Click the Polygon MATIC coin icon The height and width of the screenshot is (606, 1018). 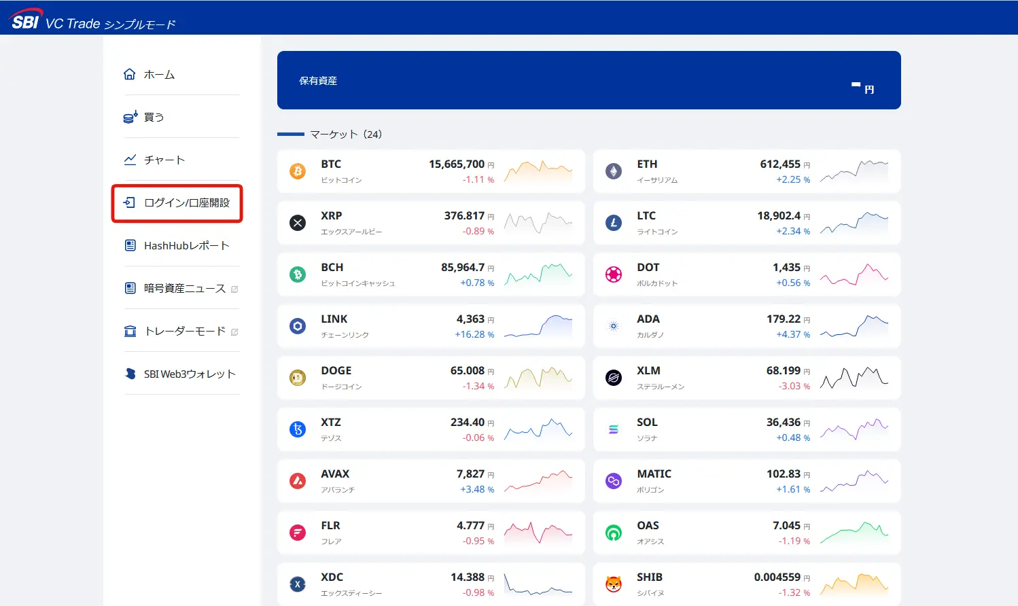[614, 481]
